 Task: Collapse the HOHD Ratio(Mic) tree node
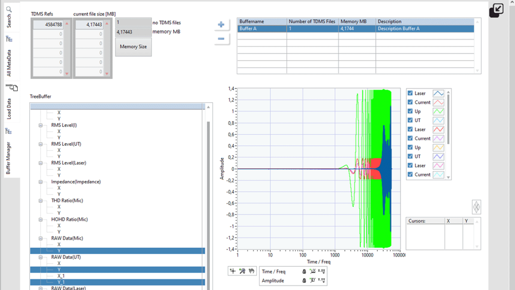41,220
